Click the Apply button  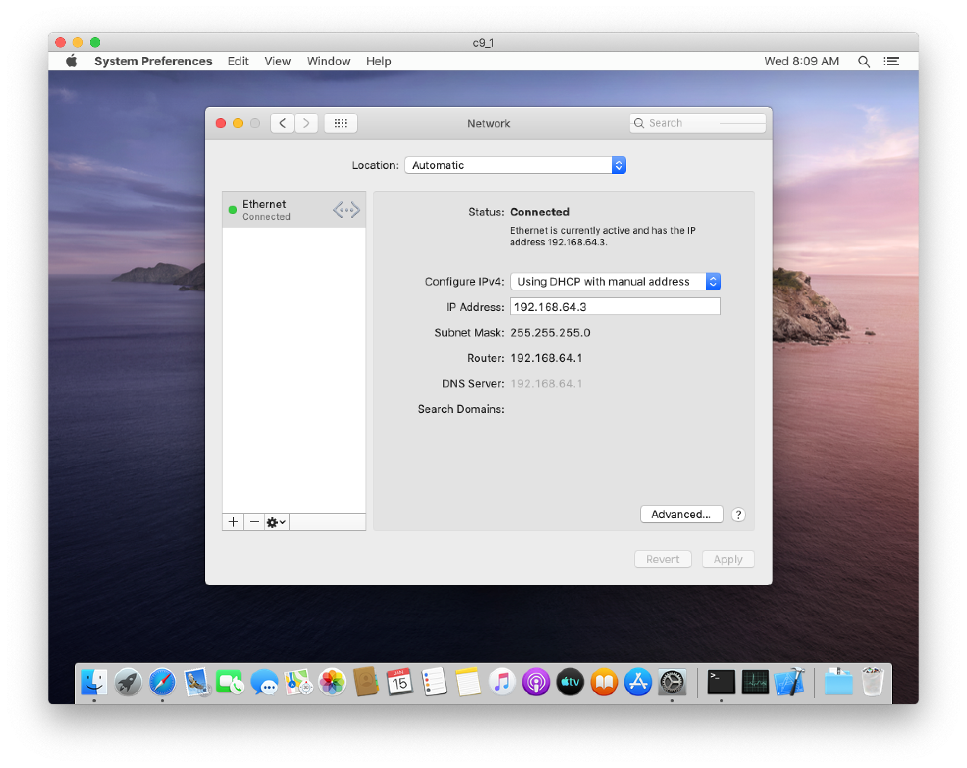[728, 559]
